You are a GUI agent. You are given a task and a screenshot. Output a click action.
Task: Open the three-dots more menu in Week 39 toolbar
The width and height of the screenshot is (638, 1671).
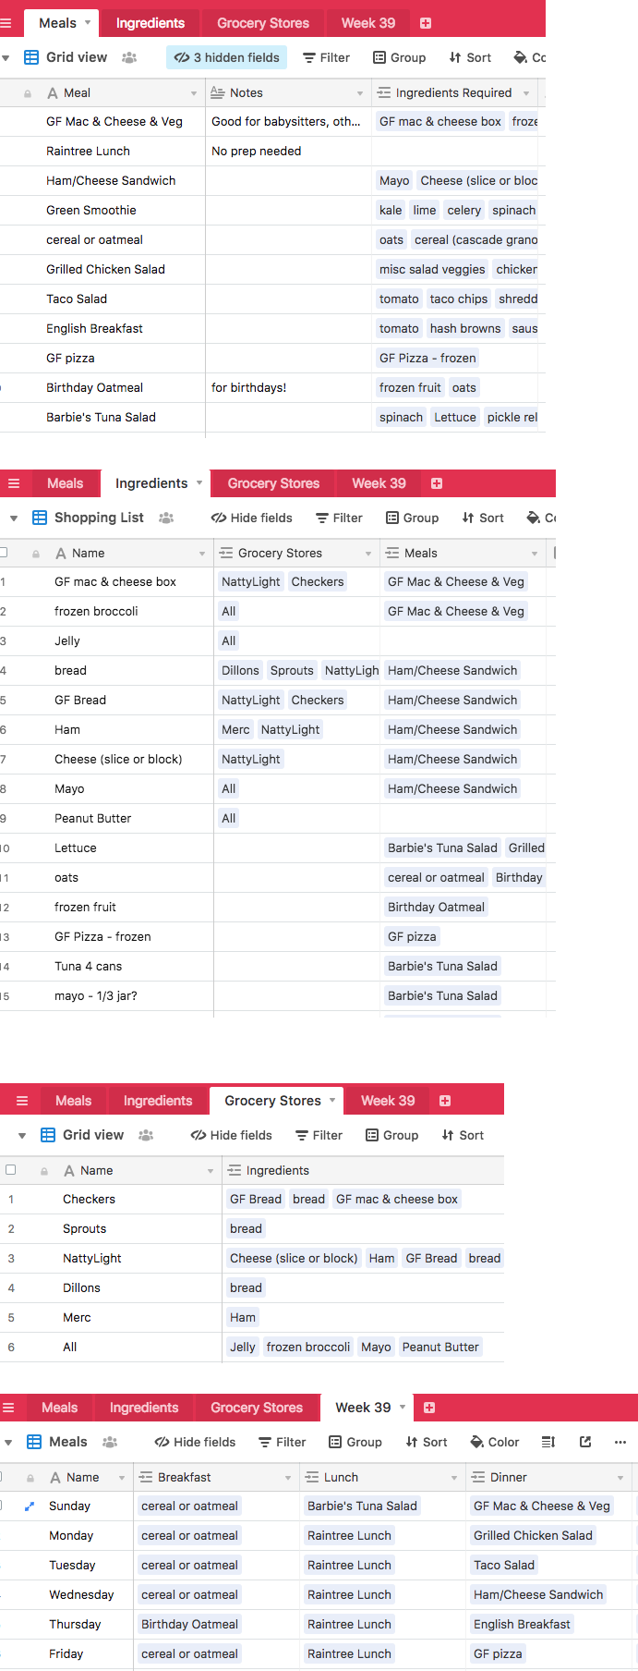coord(620,1442)
